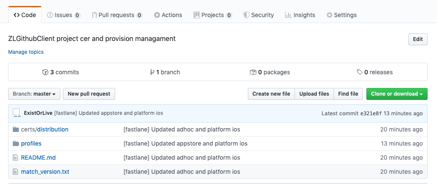Open latest commit e321e8f link
Image resolution: width=437 pixels, height=184 pixels.
(x=371, y=113)
